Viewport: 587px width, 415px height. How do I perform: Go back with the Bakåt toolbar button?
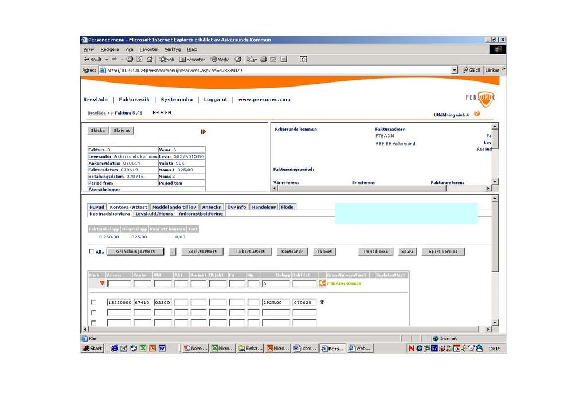pos(93,59)
